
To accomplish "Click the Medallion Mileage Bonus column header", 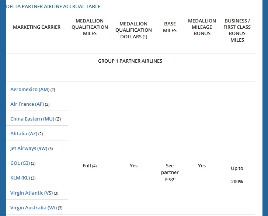I will point(202,27).
